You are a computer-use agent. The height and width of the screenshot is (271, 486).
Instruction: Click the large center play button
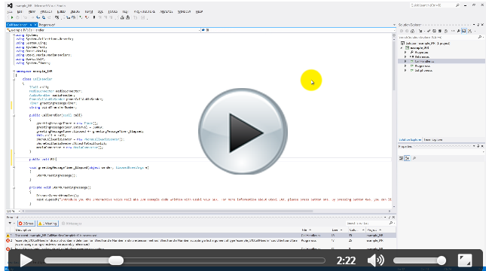coord(243,132)
